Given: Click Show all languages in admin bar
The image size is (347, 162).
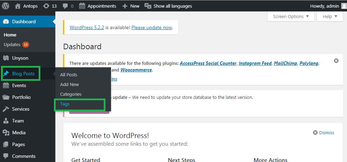Looking at the screenshot, I should pos(173,6).
